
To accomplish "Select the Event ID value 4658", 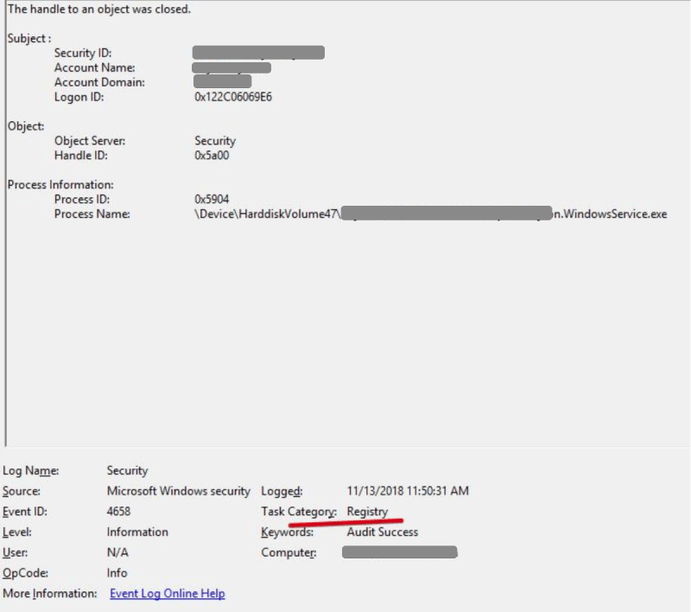I will tap(118, 512).
